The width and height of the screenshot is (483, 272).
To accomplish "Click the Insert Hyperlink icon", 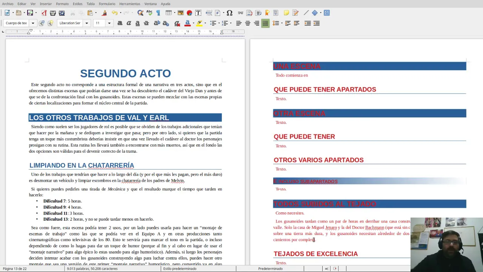I will coord(240,13).
